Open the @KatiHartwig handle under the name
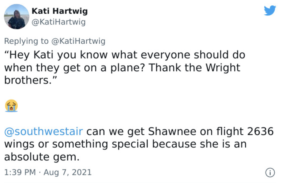This screenshot has width=281, height=183. point(59,22)
